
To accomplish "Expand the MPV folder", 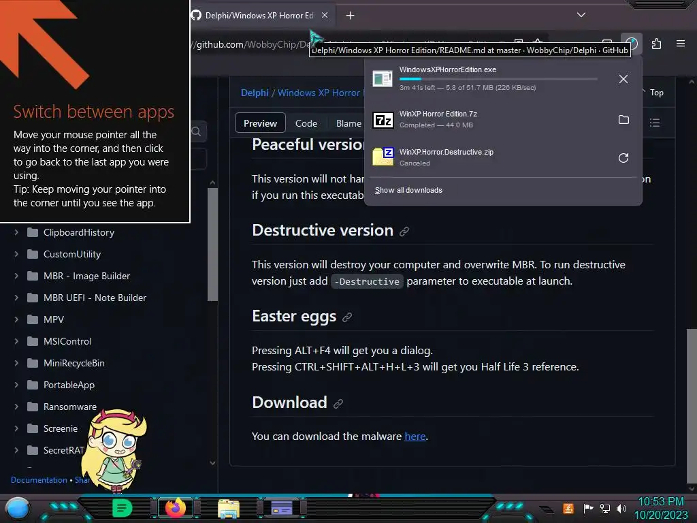I will 16,319.
